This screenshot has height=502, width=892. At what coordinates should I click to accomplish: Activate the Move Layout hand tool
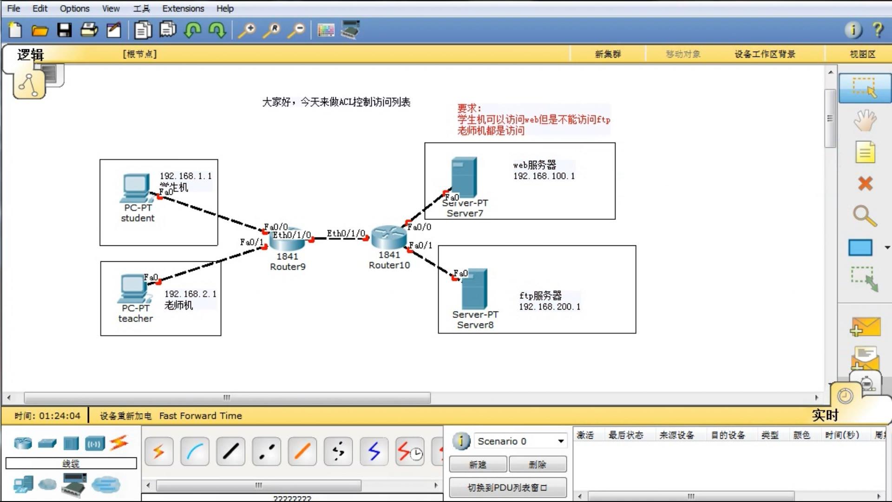[x=865, y=120]
